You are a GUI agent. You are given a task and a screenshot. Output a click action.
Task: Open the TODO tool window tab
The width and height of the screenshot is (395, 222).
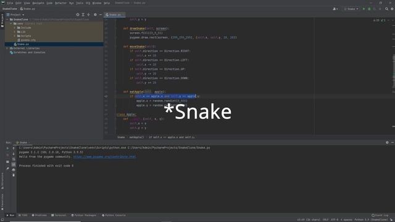click(23, 215)
